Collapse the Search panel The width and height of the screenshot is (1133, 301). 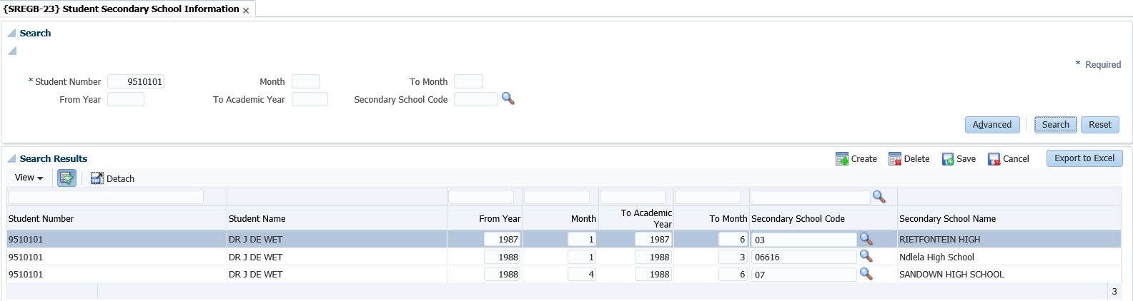(x=11, y=33)
